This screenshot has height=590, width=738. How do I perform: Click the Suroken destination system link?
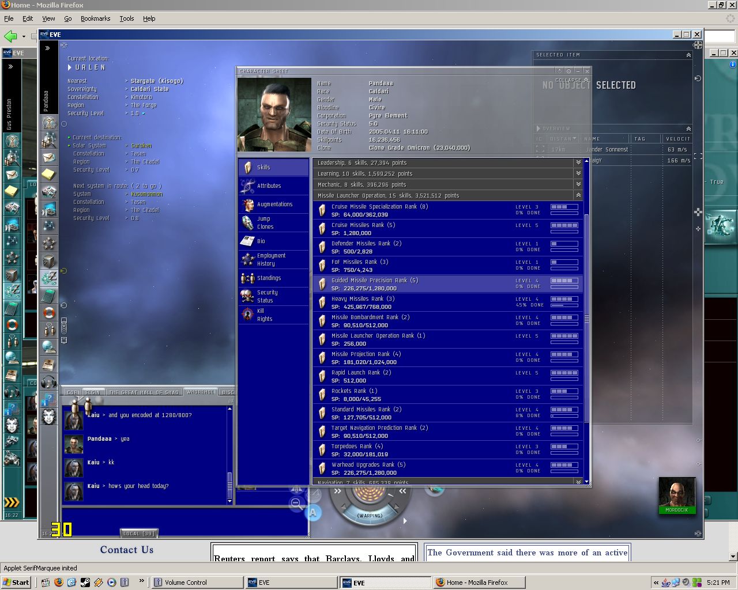[x=141, y=146]
